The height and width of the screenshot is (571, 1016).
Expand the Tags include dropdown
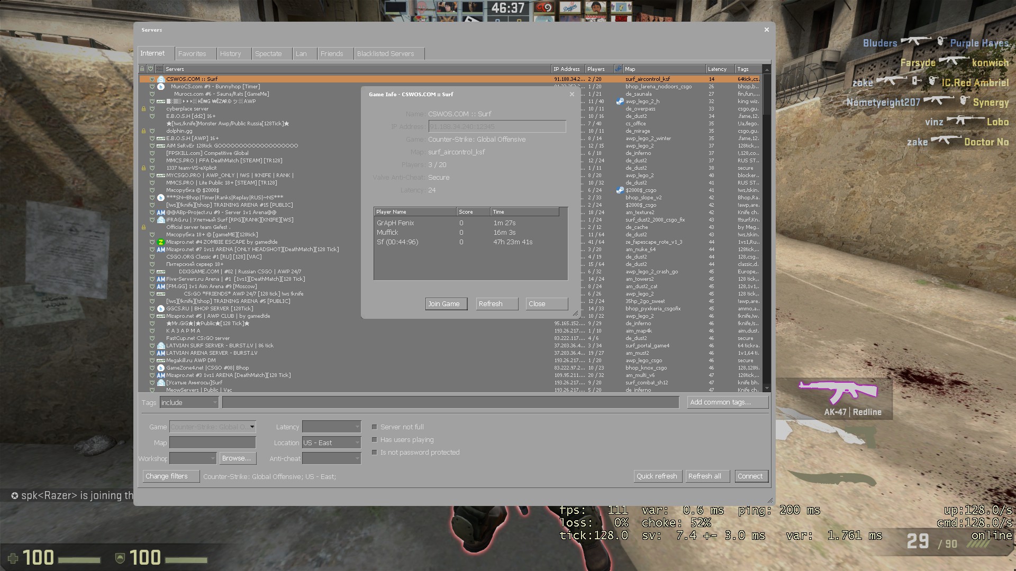[x=189, y=403]
